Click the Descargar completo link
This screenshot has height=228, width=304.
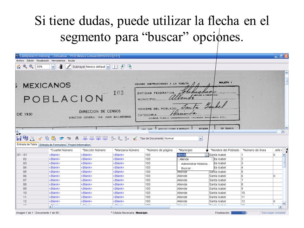(274, 213)
